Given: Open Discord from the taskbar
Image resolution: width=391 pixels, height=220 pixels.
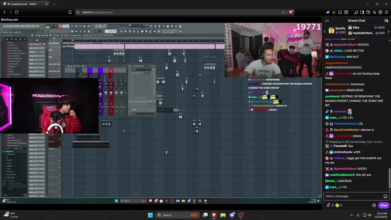Looking at the screenshot, I should click(232, 215).
